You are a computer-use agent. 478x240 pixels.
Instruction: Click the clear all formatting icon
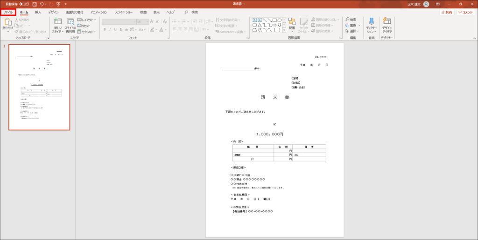pos(165,22)
